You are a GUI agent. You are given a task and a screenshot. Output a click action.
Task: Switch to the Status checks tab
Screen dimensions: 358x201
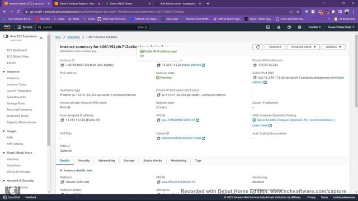(153, 161)
